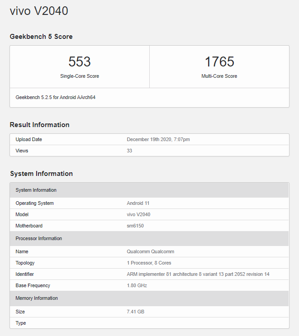Select the memory size value 7.41 GB
This screenshot has height=336, width=299.
point(135,312)
